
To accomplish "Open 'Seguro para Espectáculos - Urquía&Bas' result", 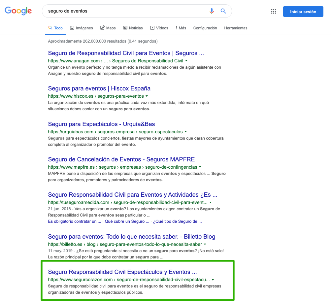I will (101, 124).
